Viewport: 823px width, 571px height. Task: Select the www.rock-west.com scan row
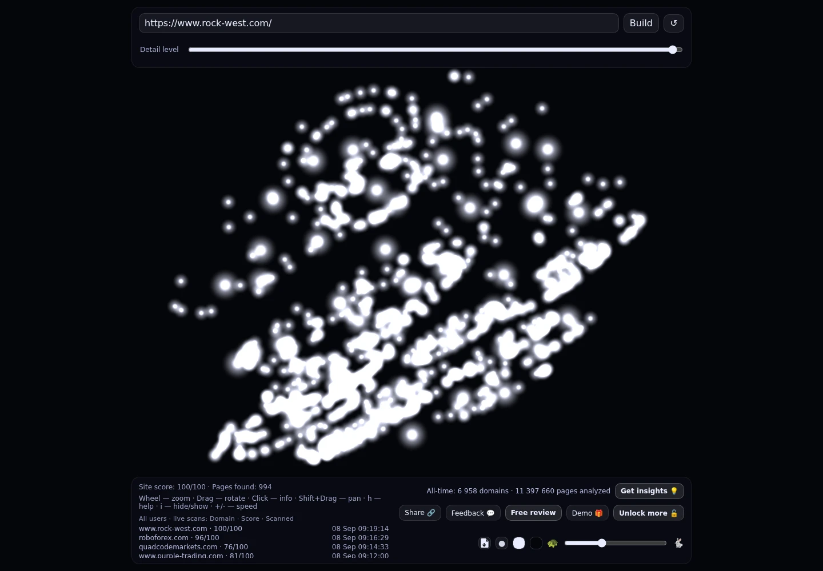(x=263, y=529)
